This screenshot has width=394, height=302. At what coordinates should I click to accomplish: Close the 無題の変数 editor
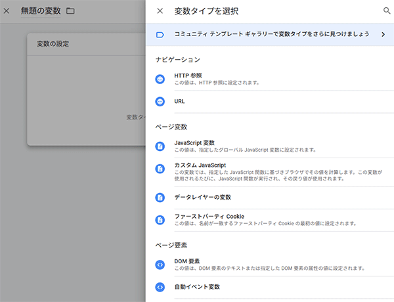tap(7, 11)
